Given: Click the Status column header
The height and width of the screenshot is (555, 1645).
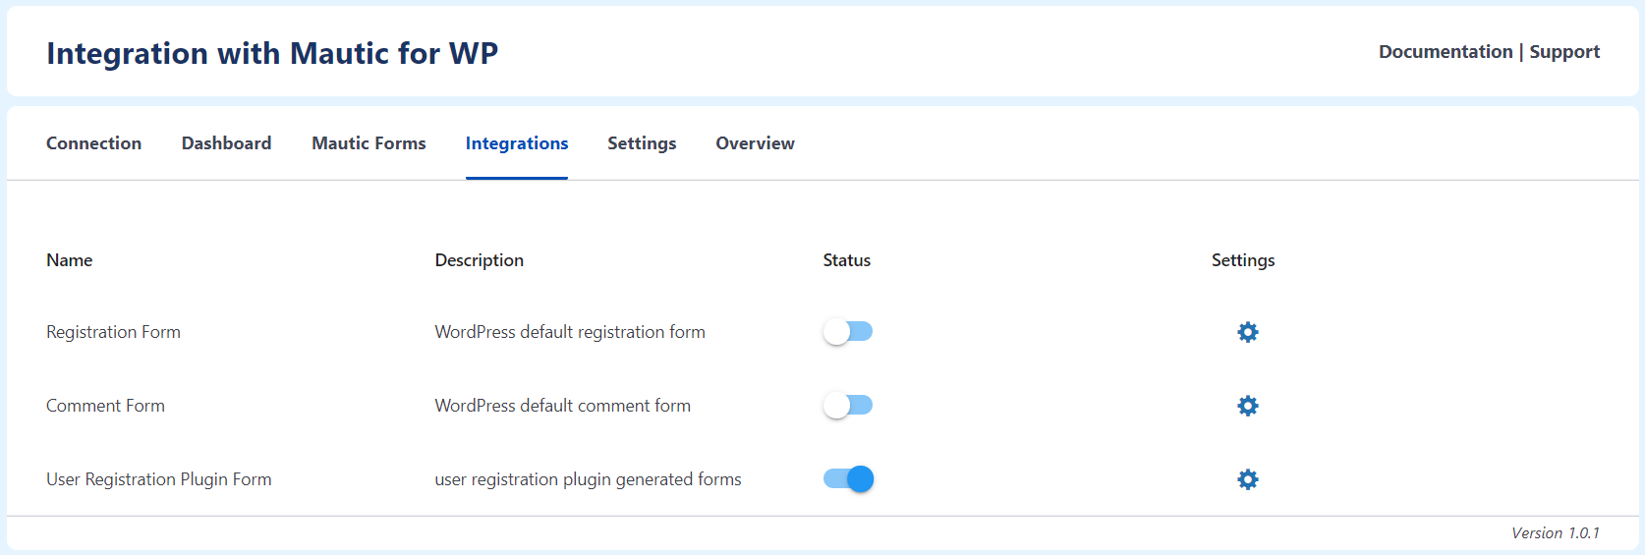Looking at the screenshot, I should coord(846,260).
